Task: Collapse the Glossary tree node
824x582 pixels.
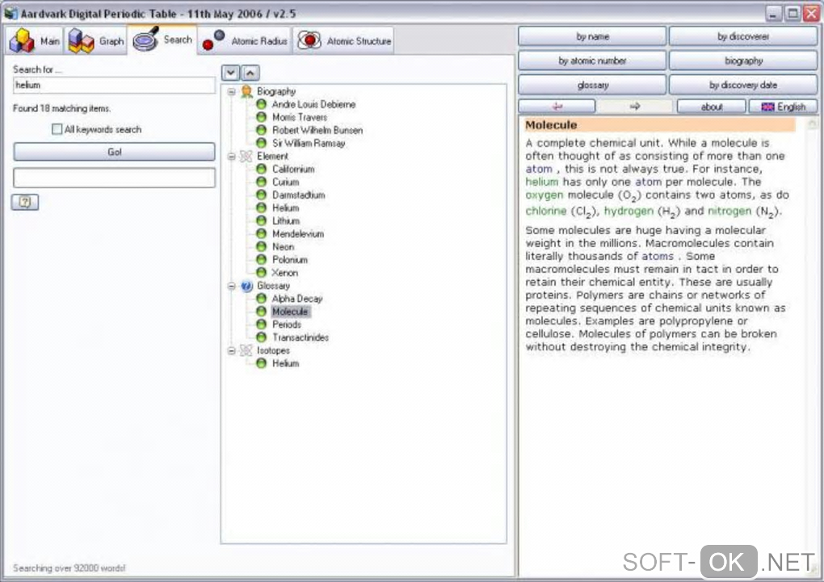Action: [x=231, y=286]
